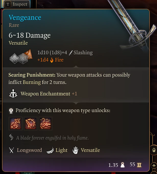The height and width of the screenshot is (174, 157).
Task: Click the fire damage flame icon
Action: 52,60
